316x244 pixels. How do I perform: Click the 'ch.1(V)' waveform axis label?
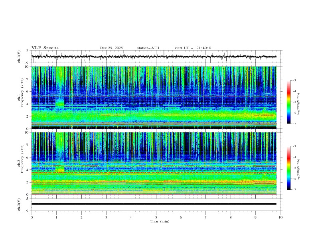(19, 57)
